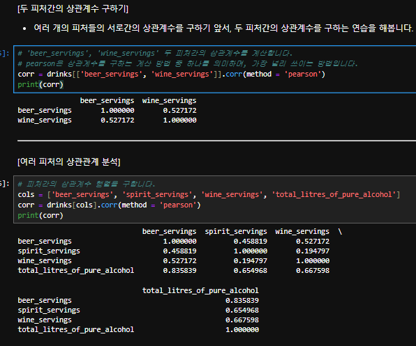Click the comment '# 피처간의 상관계수 행렬을 구합니다.'

(87, 184)
